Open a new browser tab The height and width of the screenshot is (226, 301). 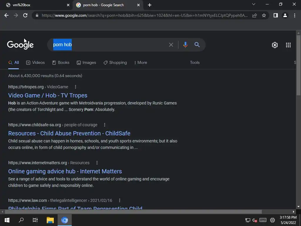(x=150, y=5)
